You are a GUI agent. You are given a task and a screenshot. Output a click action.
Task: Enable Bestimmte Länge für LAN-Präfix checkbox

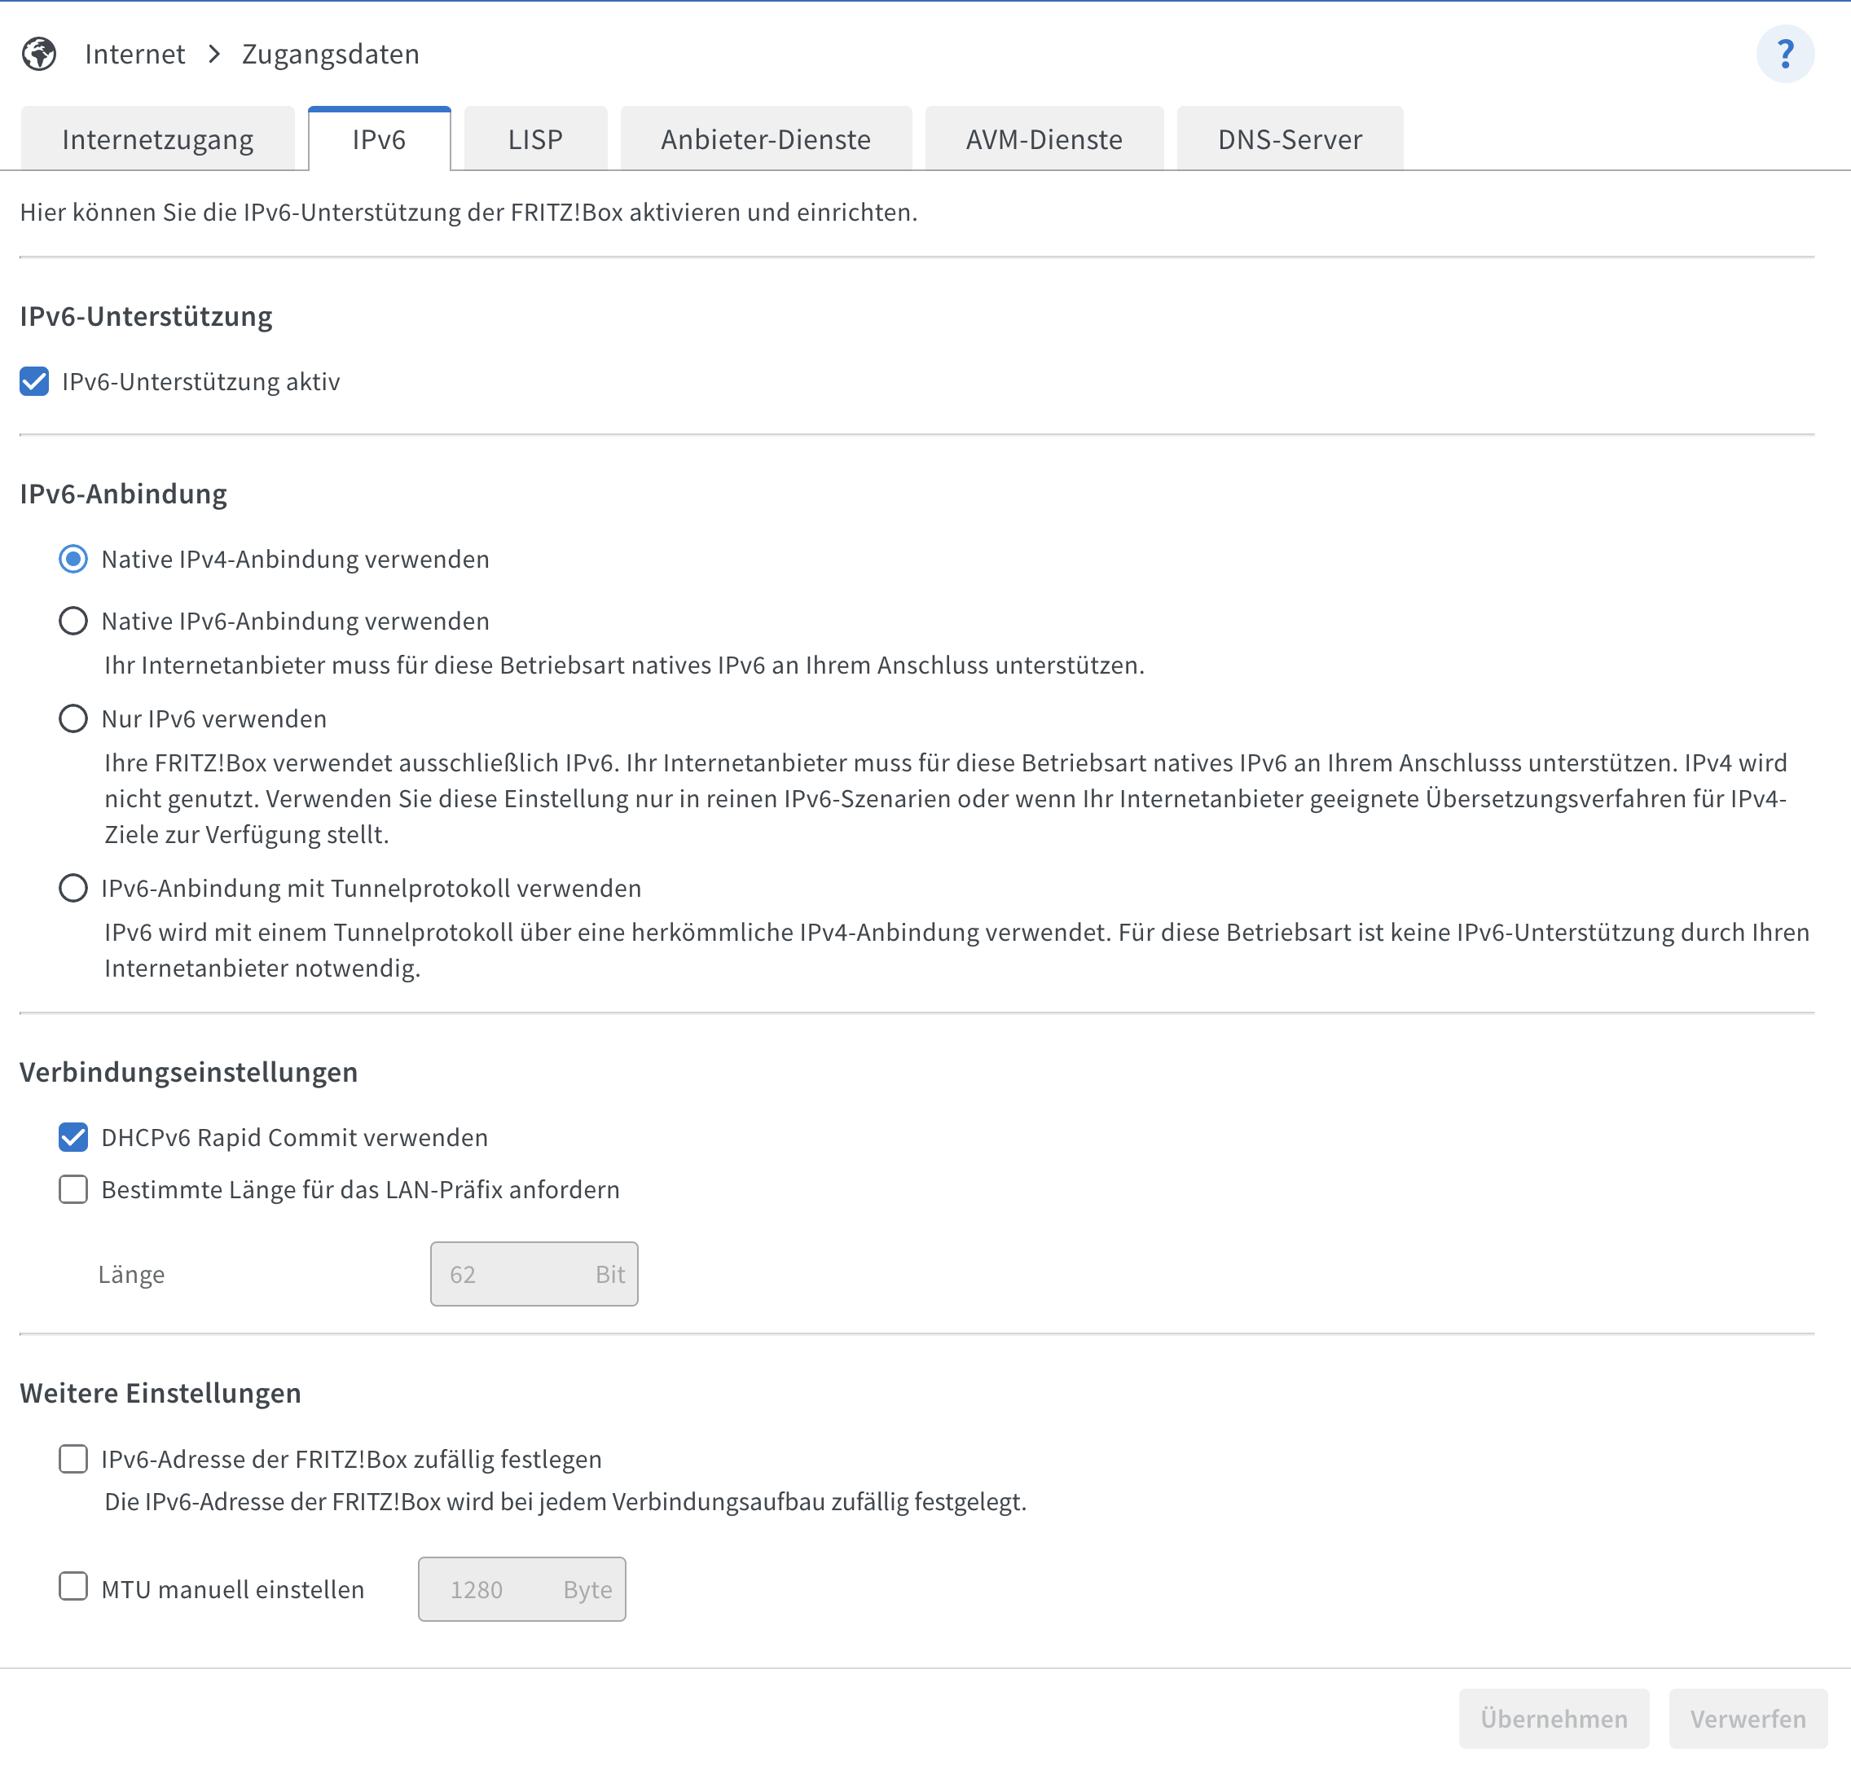point(73,1188)
